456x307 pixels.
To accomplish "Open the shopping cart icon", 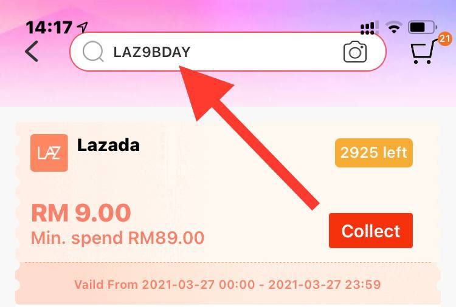I will tap(423, 52).
